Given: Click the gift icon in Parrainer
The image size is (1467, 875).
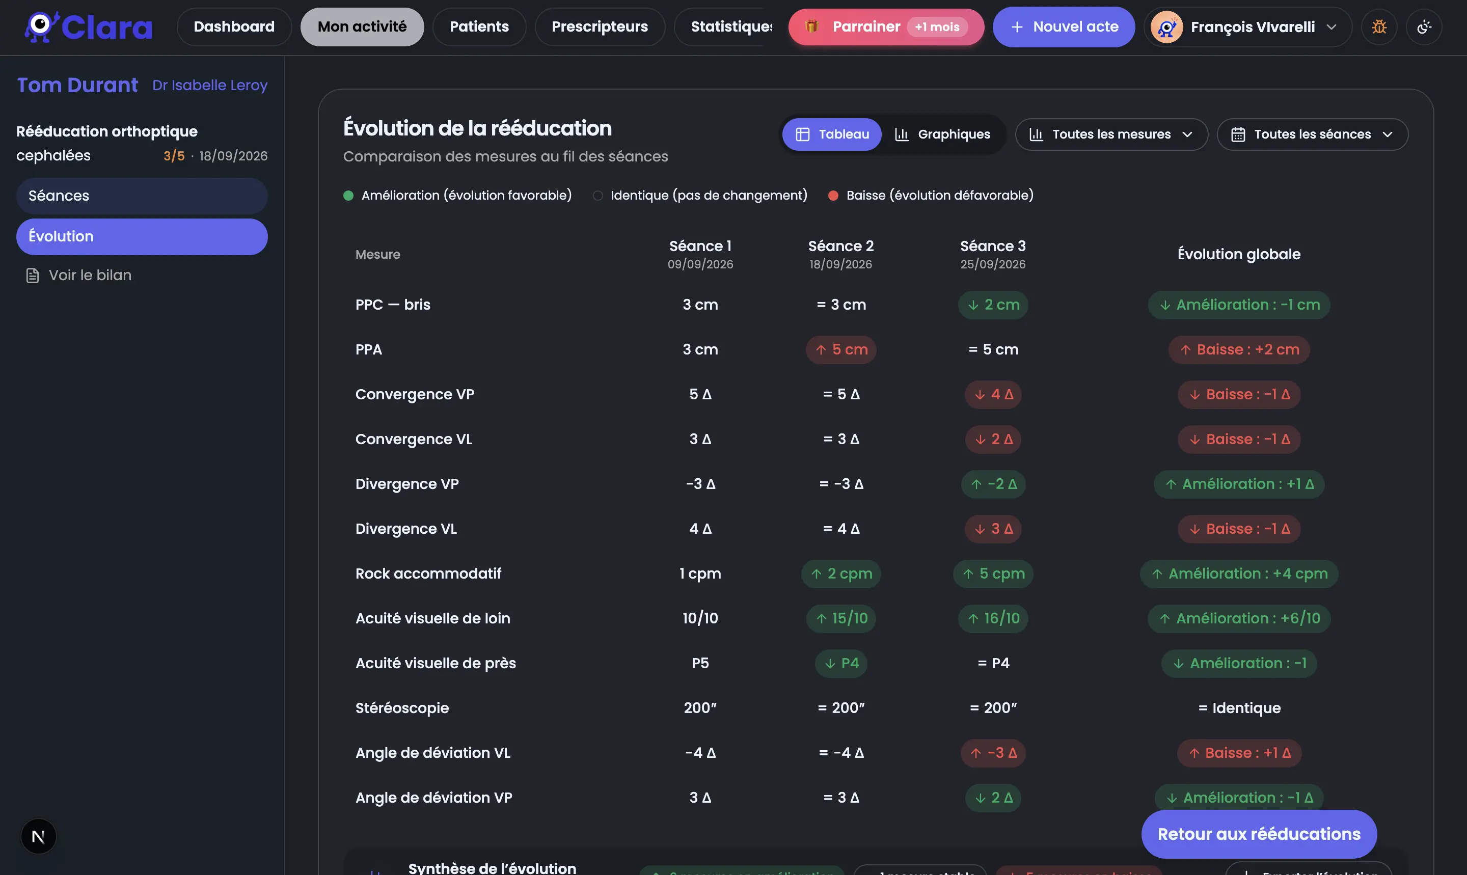Looking at the screenshot, I should [812, 26].
